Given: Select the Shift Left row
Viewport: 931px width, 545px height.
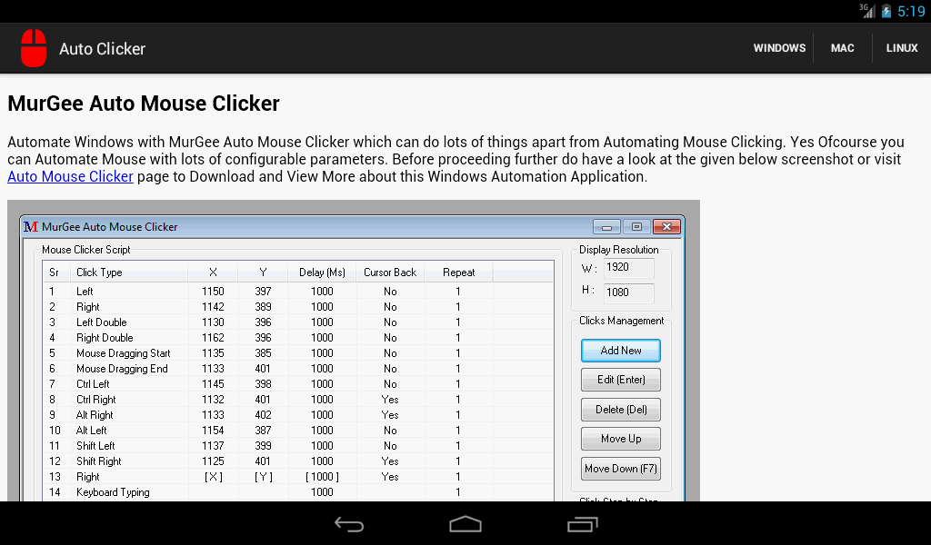Looking at the screenshot, I should (x=298, y=445).
